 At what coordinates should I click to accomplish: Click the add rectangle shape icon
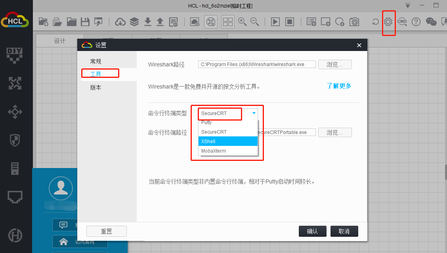[x=326, y=22]
